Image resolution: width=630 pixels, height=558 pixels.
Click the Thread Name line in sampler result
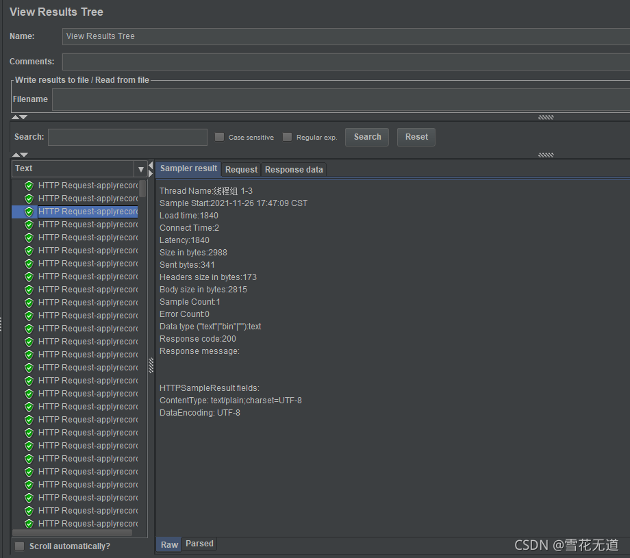tap(205, 191)
